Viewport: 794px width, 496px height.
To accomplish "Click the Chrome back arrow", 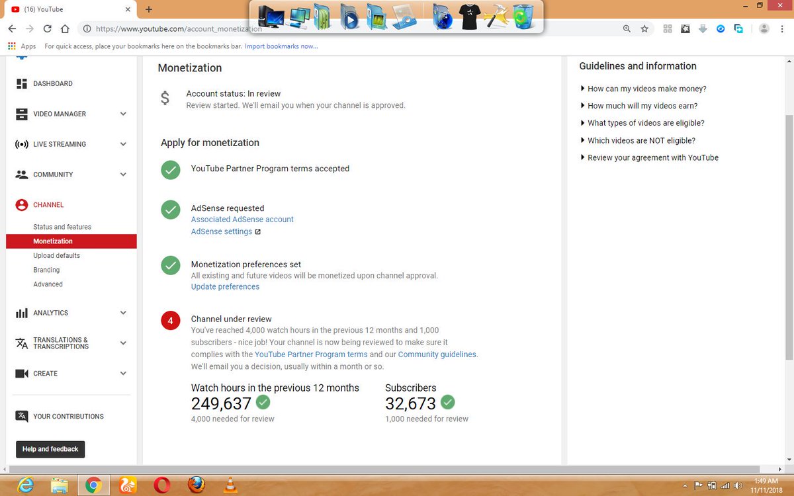I will click(x=12, y=29).
